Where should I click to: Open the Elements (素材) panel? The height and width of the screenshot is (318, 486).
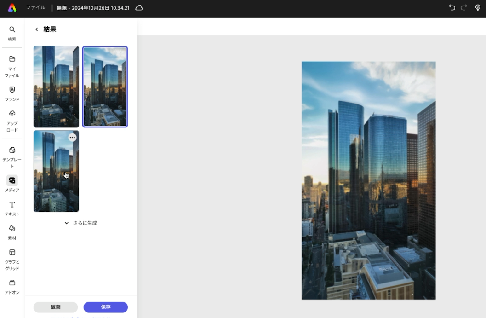12,232
